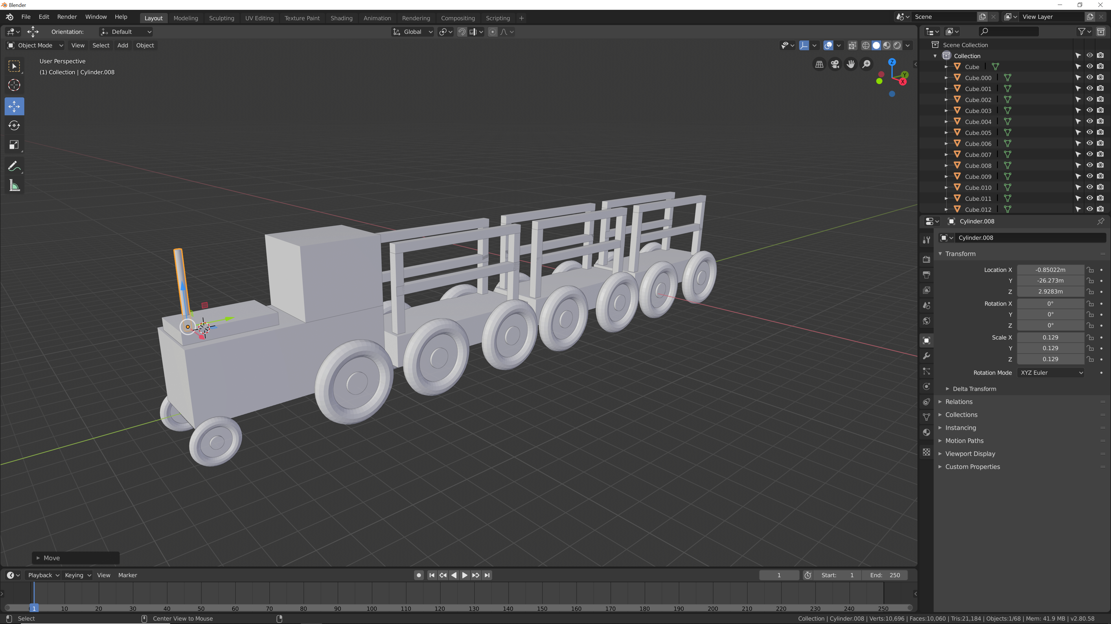Switch to wireframe shading

tap(866, 45)
